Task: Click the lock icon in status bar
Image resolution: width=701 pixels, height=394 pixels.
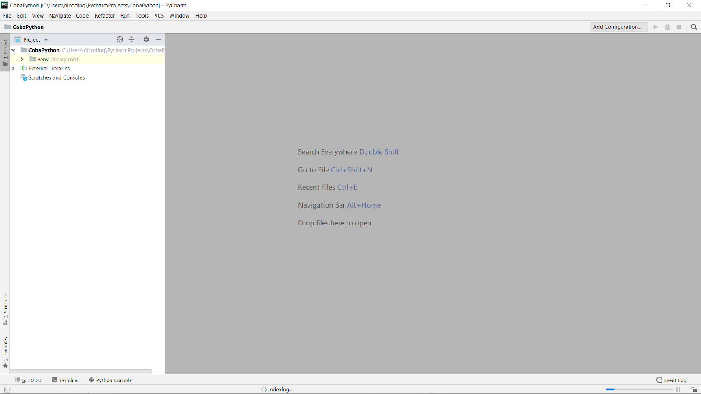Action: coord(694,389)
